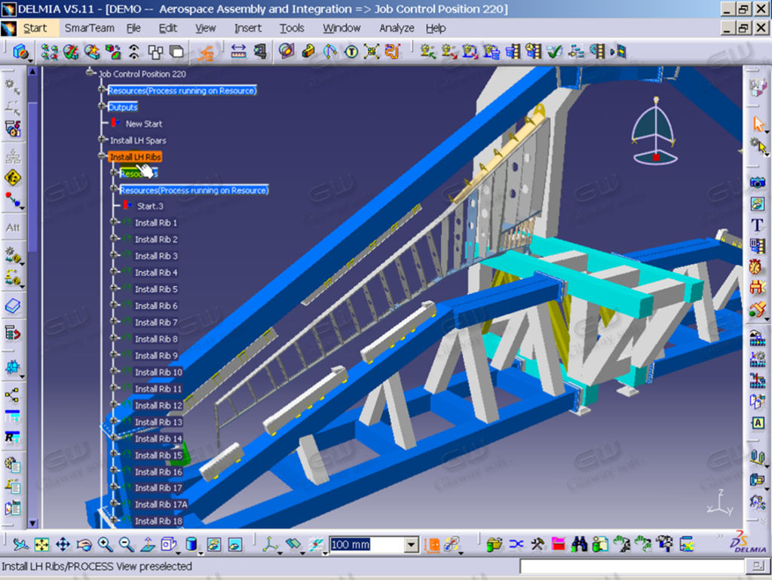Open the Help menu

(436, 28)
